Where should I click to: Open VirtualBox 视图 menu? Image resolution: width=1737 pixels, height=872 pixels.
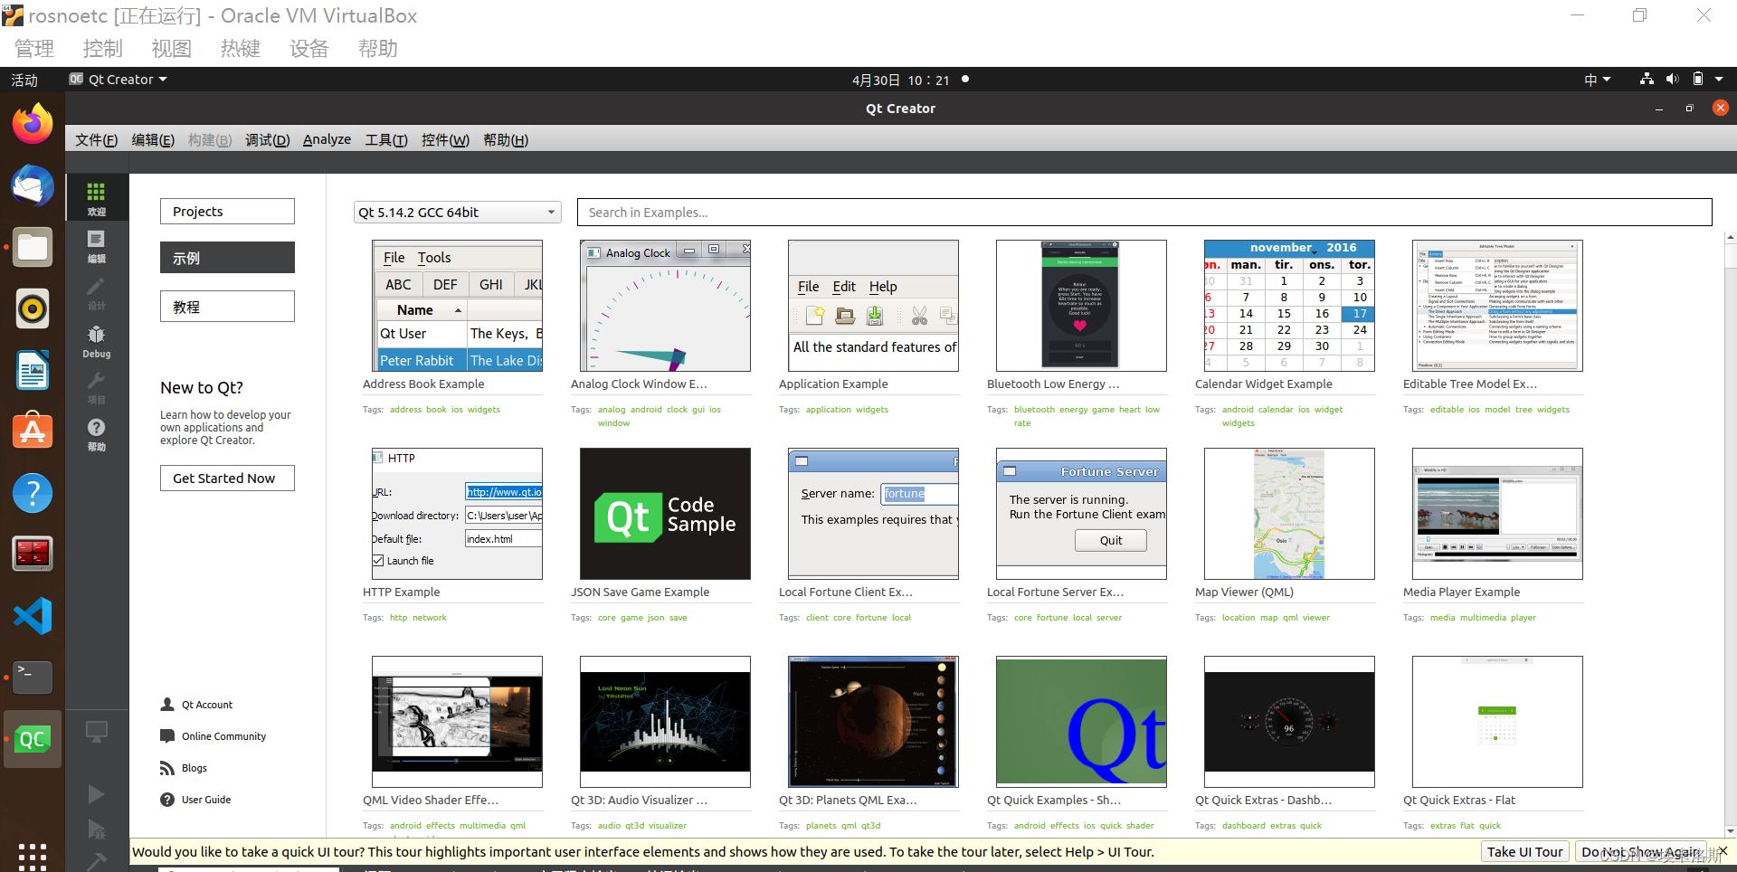pyautogui.click(x=171, y=48)
